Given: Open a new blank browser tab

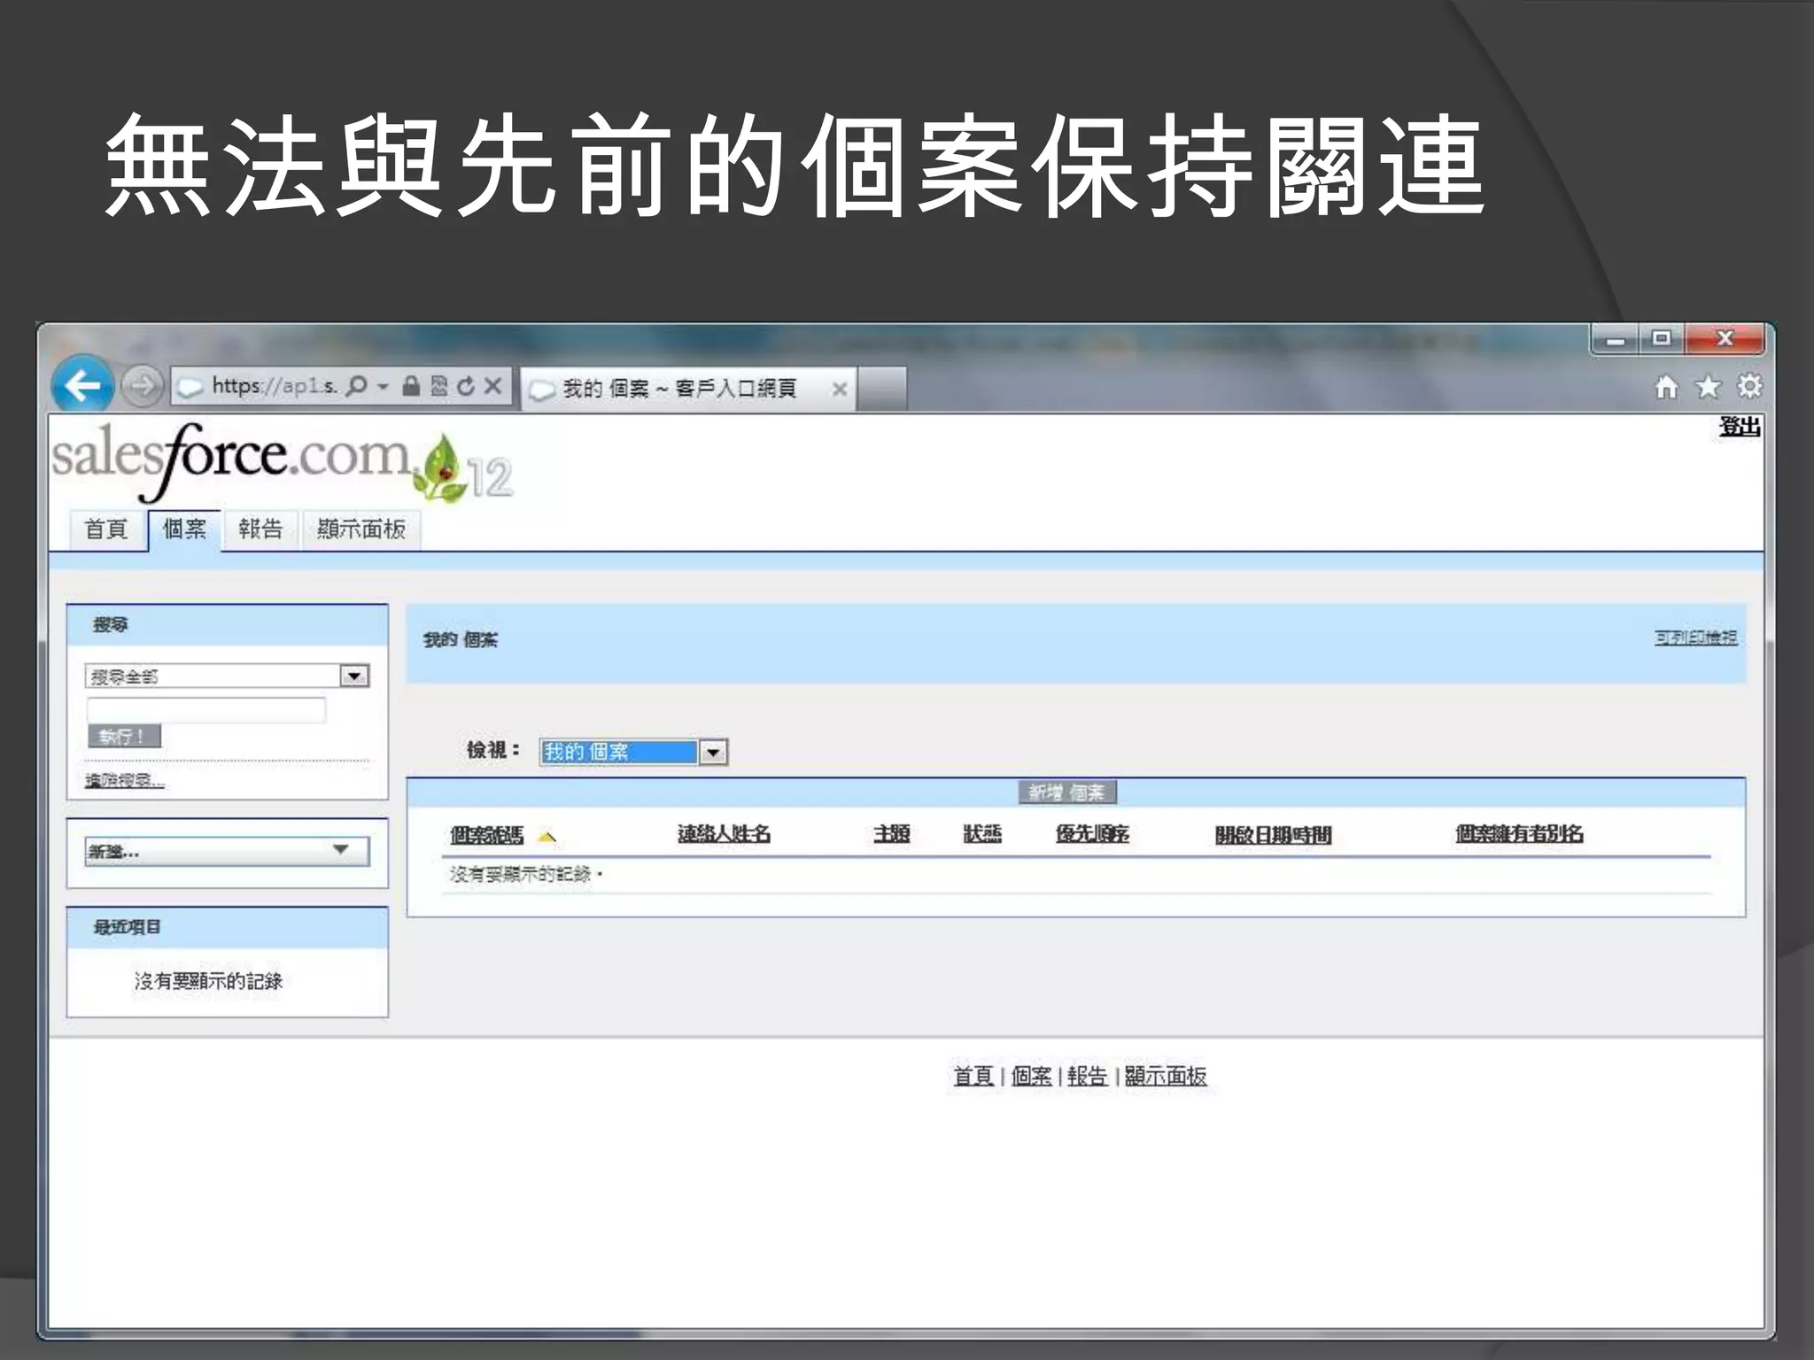Looking at the screenshot, I should 881,389.
